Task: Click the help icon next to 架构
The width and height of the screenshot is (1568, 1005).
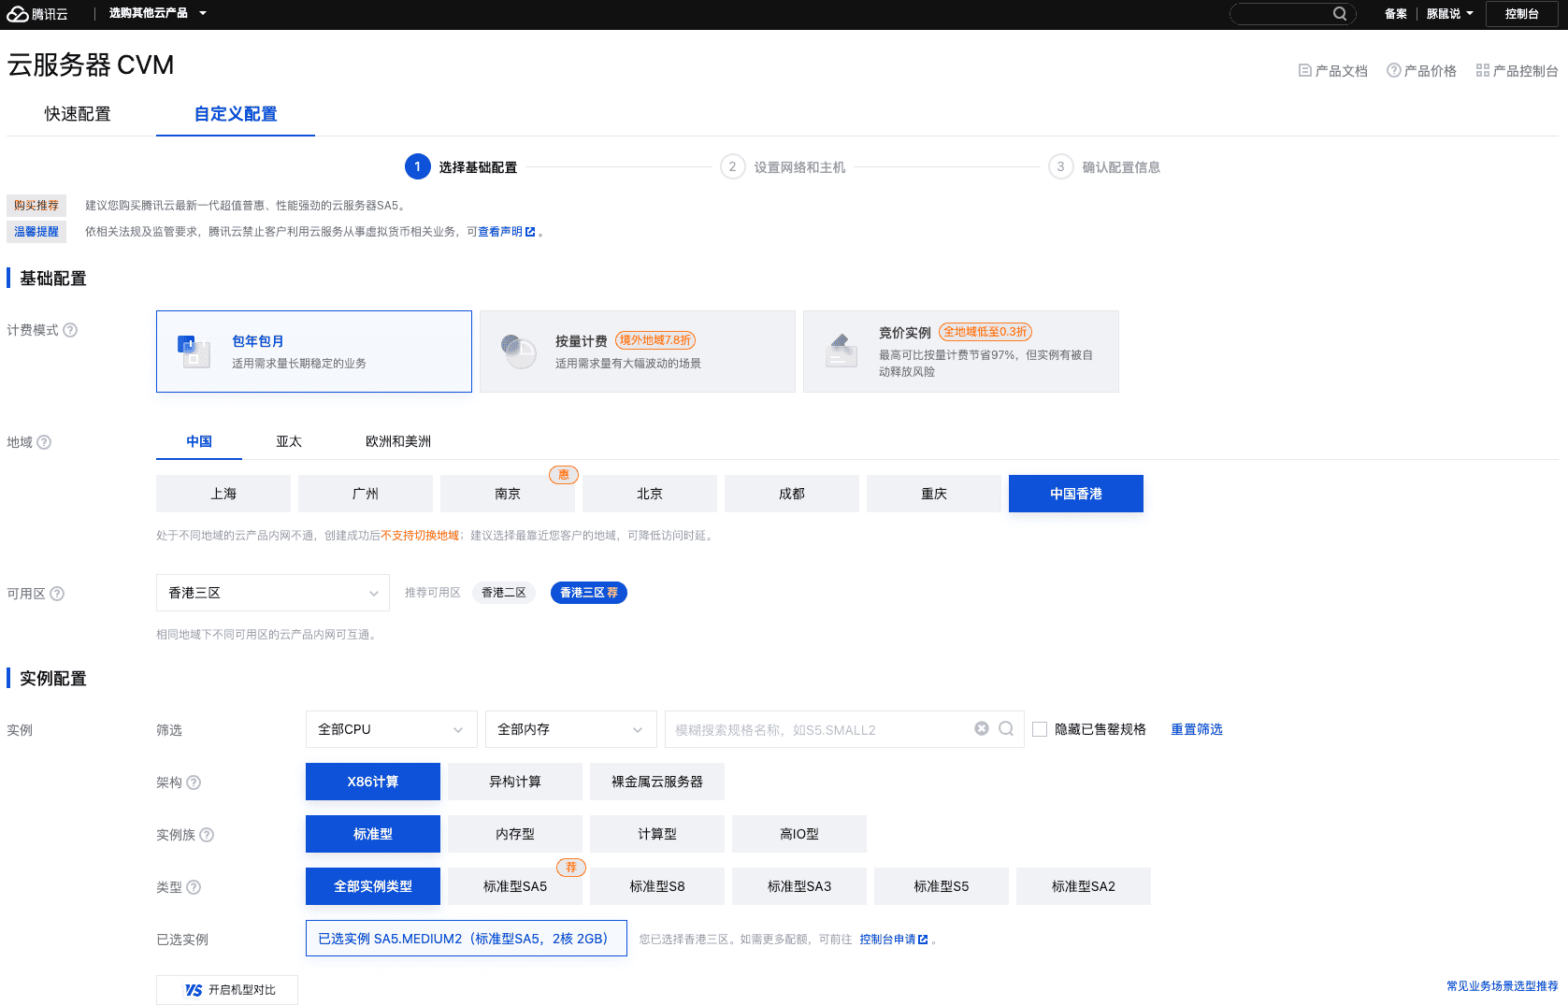Action: 194,782
